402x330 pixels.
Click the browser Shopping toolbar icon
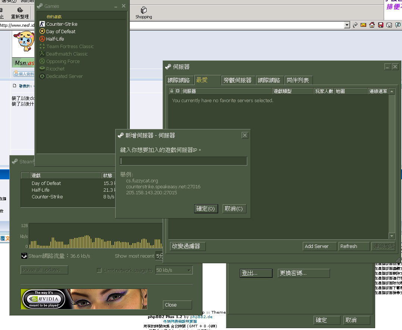[144, 10]
